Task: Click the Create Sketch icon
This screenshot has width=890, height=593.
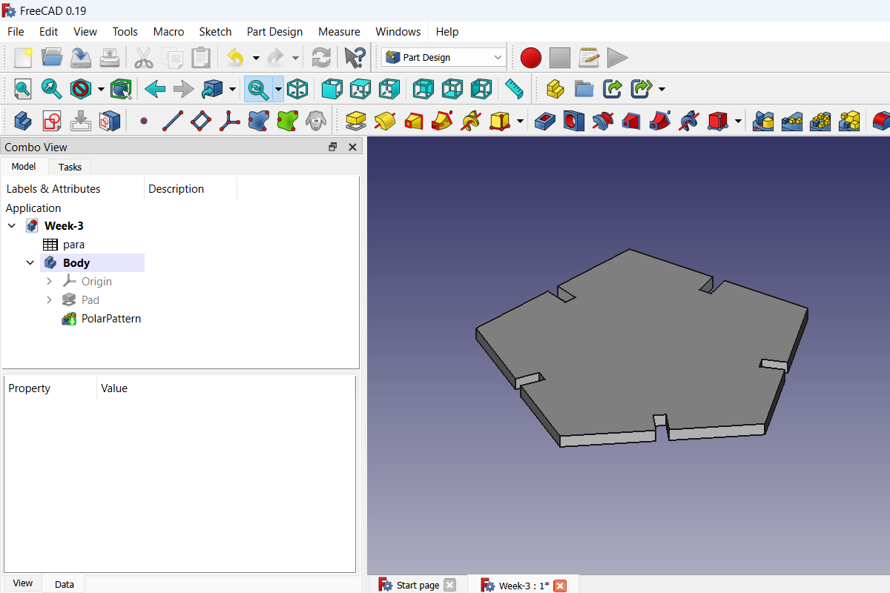Action: [x=51, y=119]
